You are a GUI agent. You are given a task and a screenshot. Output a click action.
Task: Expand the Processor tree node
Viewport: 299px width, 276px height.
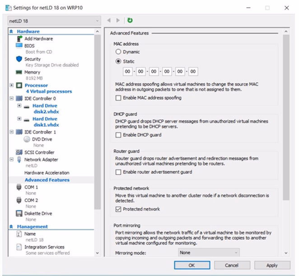12,85
